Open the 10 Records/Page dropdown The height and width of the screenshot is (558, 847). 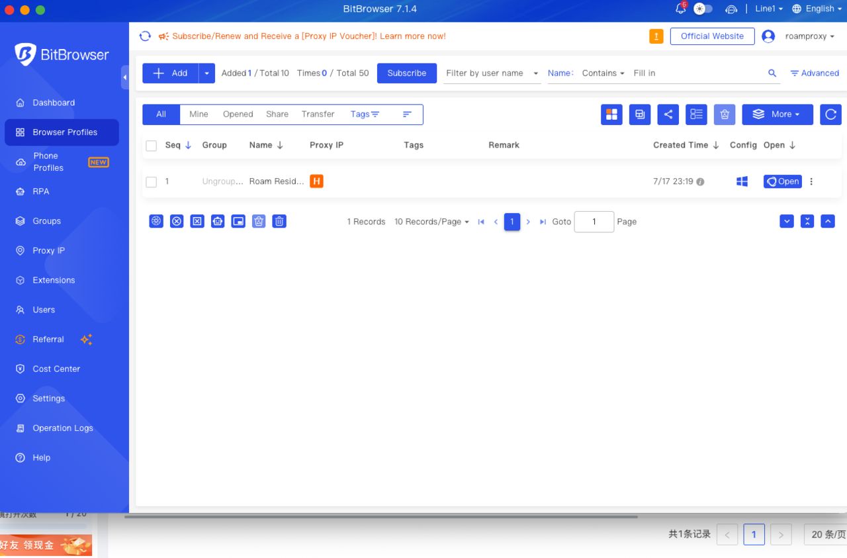coord(431,222)
